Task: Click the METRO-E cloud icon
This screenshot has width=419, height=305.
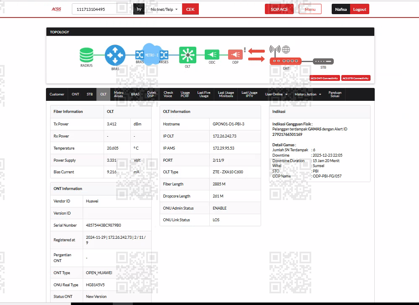Action: coord(152,55)
